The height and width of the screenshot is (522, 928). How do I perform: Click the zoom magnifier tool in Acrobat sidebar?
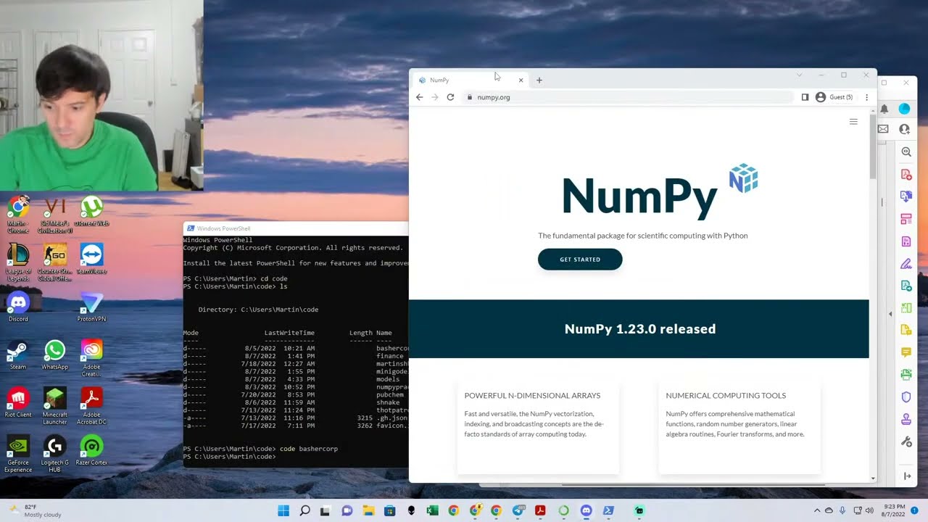coord(906,152)
